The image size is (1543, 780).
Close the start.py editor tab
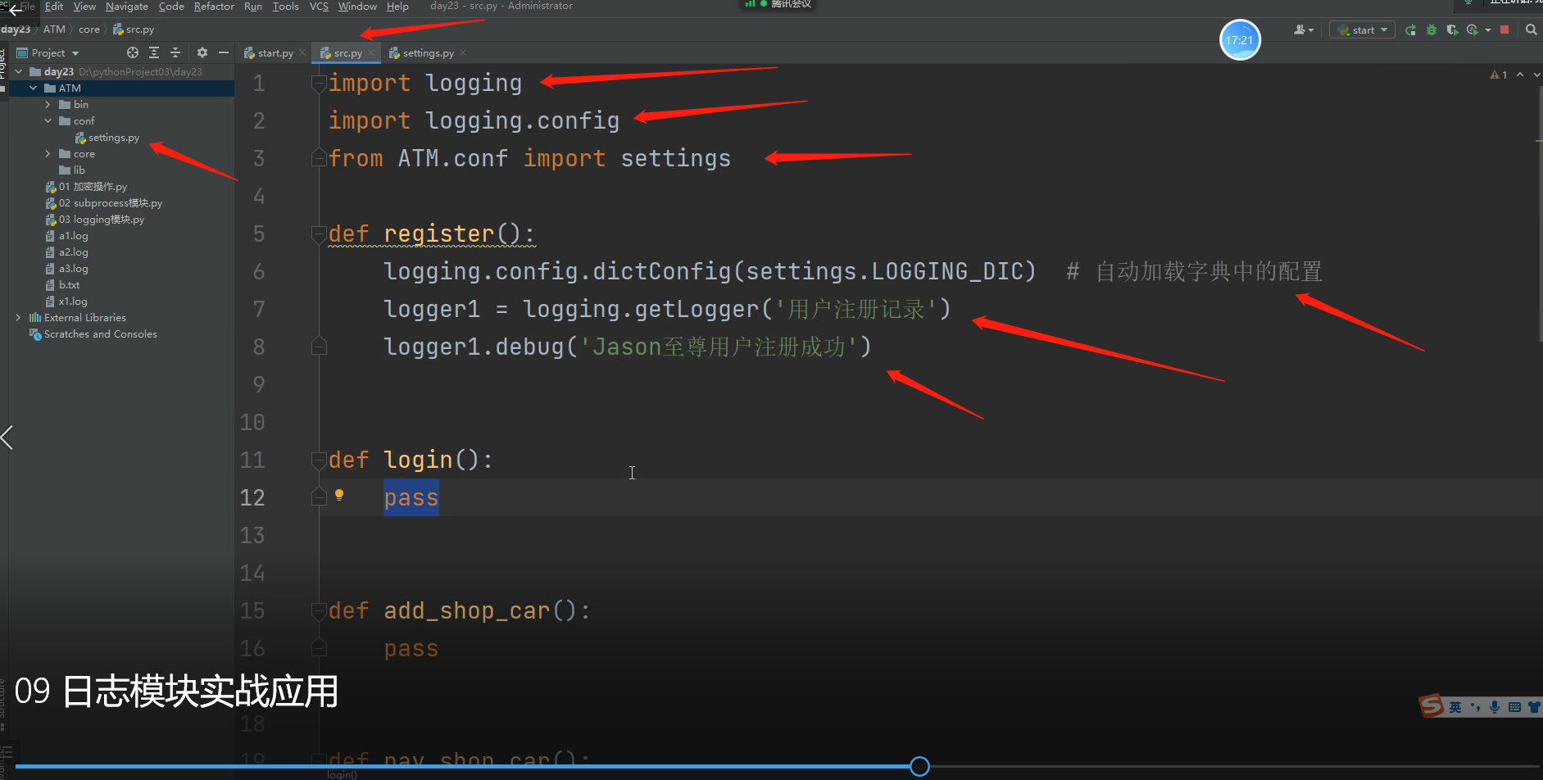[302, 52]
